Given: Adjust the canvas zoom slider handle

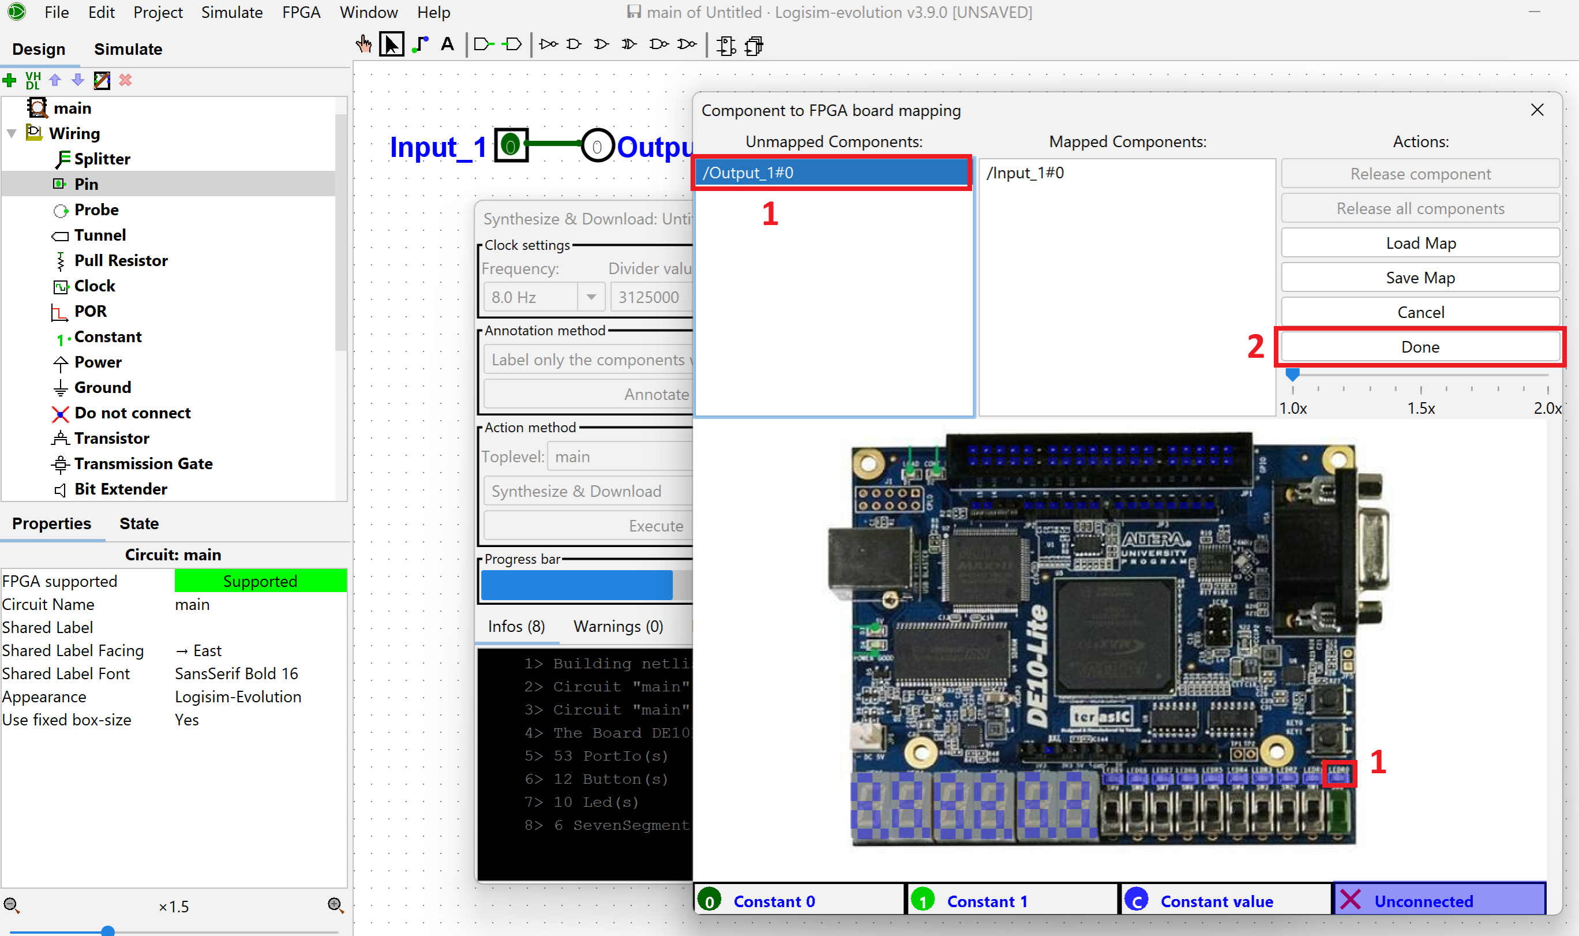Looking at the screenshot, I should (108, 930).
